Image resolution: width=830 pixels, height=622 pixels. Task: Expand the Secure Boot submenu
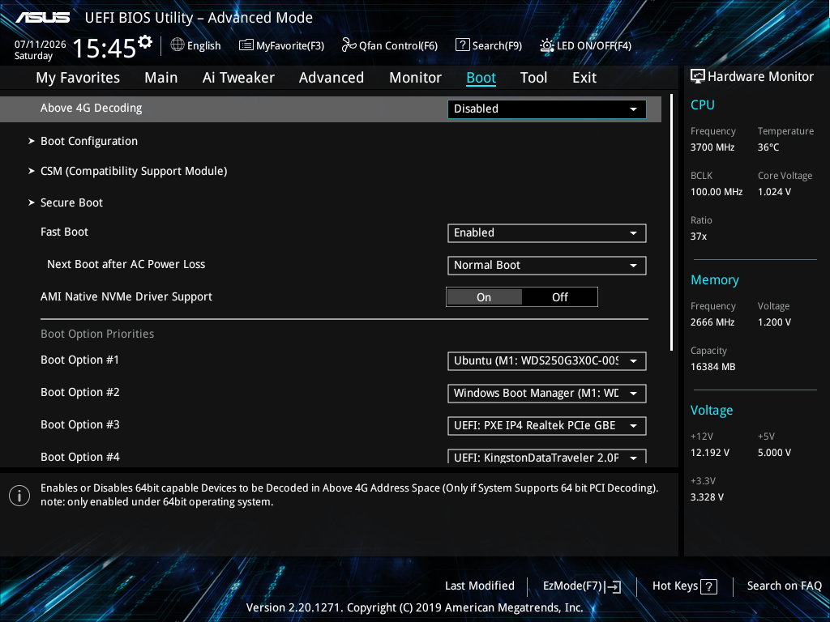71,202
